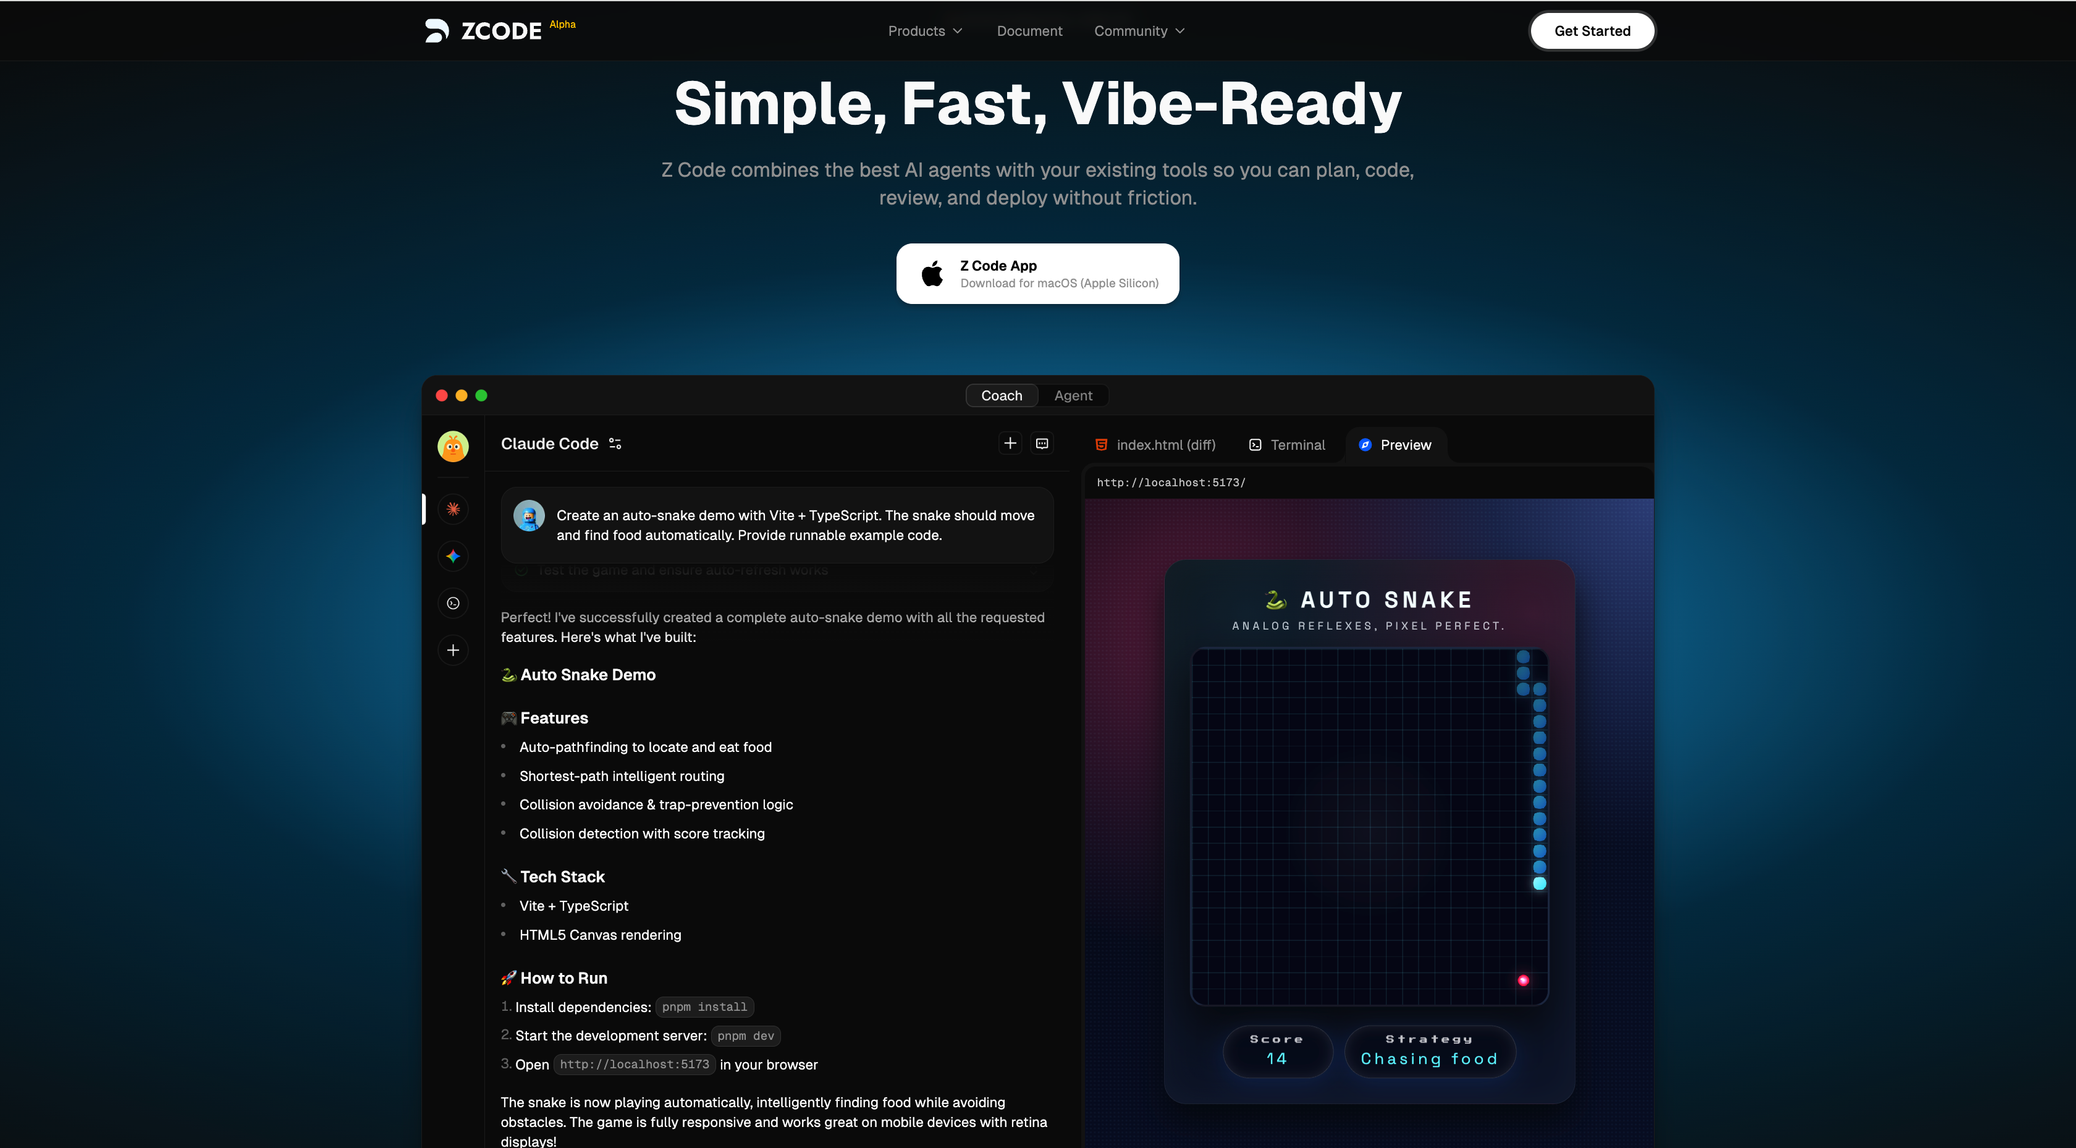Click the Claude avatar thumbnail in sidebar
Image resolution: width=2076 pixels, height=1148 pixels.
(453, 446)
